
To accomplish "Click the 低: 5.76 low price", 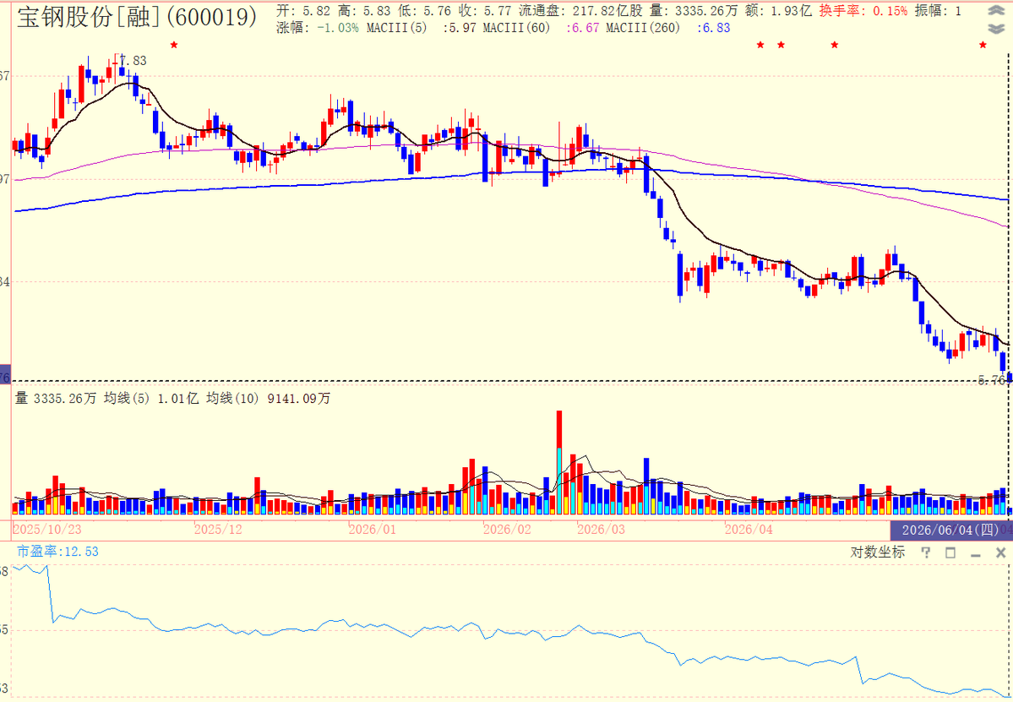I will point(426,10).
